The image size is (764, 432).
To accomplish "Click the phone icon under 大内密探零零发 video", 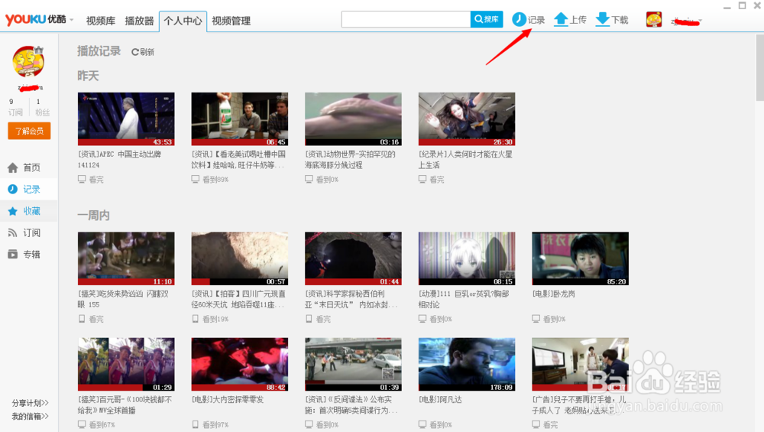I will [x=196, y=424].
